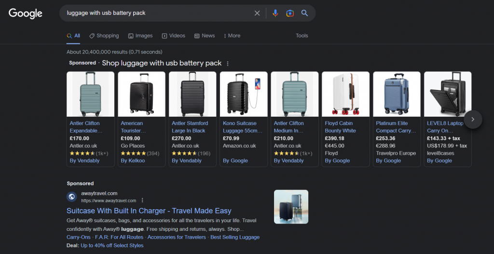Switch to the Images tab
This screenshot has width=494, height=254.
click(140, 36)
